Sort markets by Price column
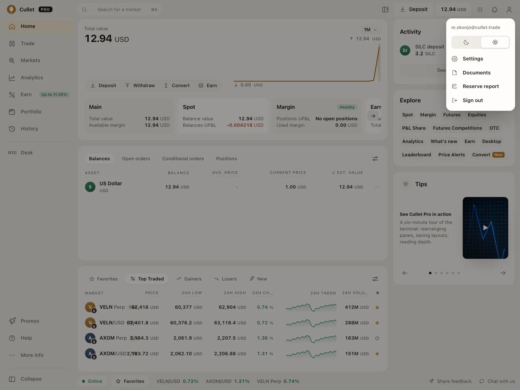 tap(152, 293)
